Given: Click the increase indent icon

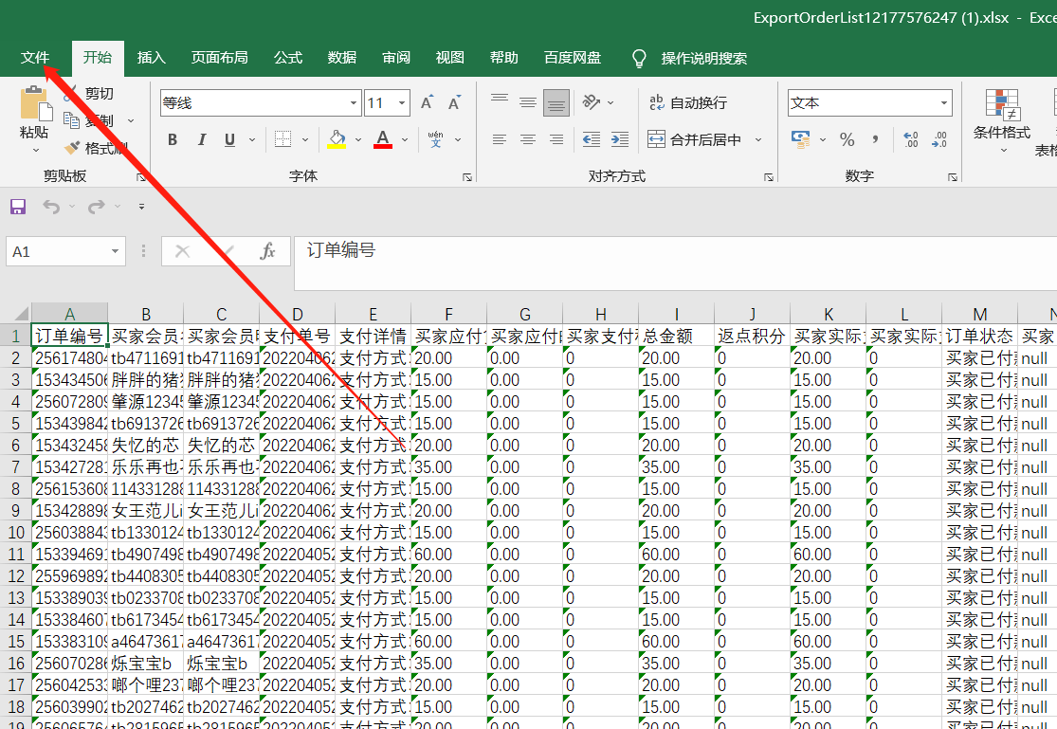Looking at the screenshot, I should 619,140.
